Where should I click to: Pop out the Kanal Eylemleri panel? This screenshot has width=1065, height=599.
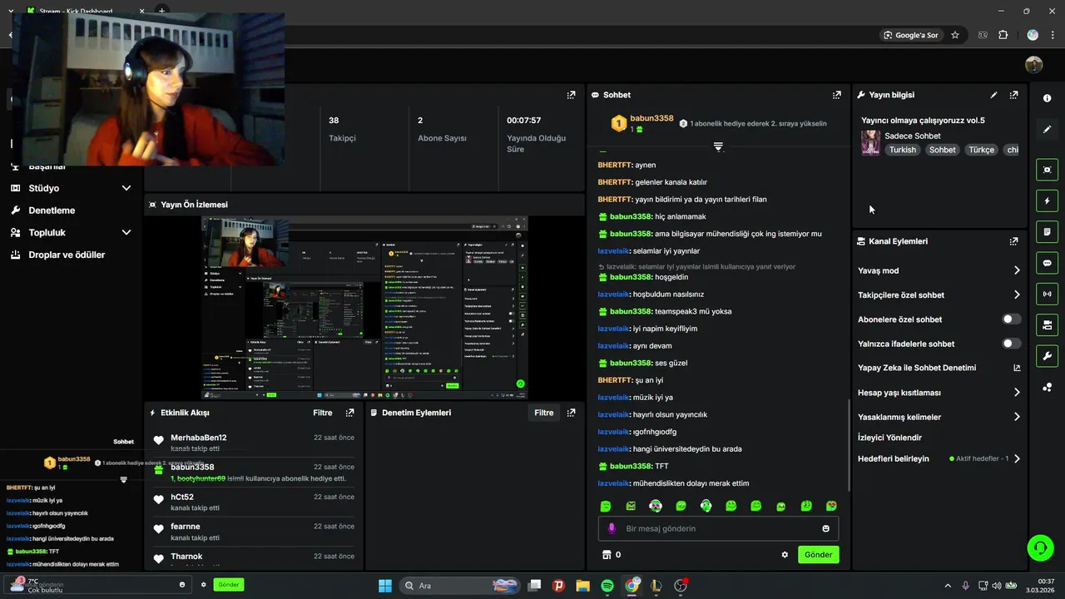(1013, 241)
